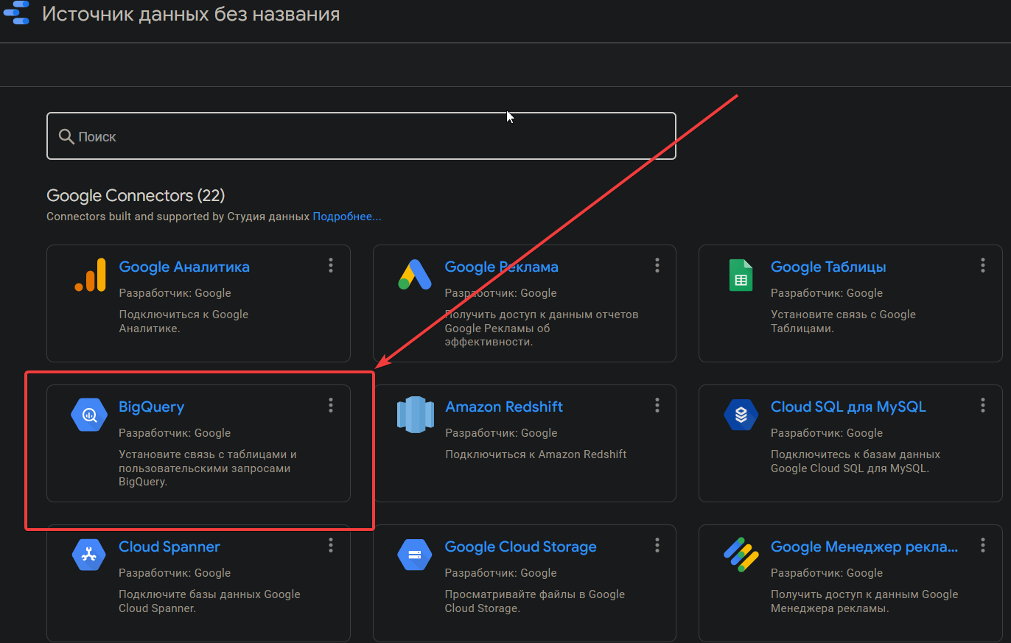Click Разработчик: Google under BigQuery
Viewport: 1011px width, 643px height.
coord(175,433)
